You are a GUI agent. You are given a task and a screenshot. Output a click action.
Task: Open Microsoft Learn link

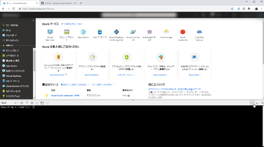pyautogui.click(x=58, y=75)
